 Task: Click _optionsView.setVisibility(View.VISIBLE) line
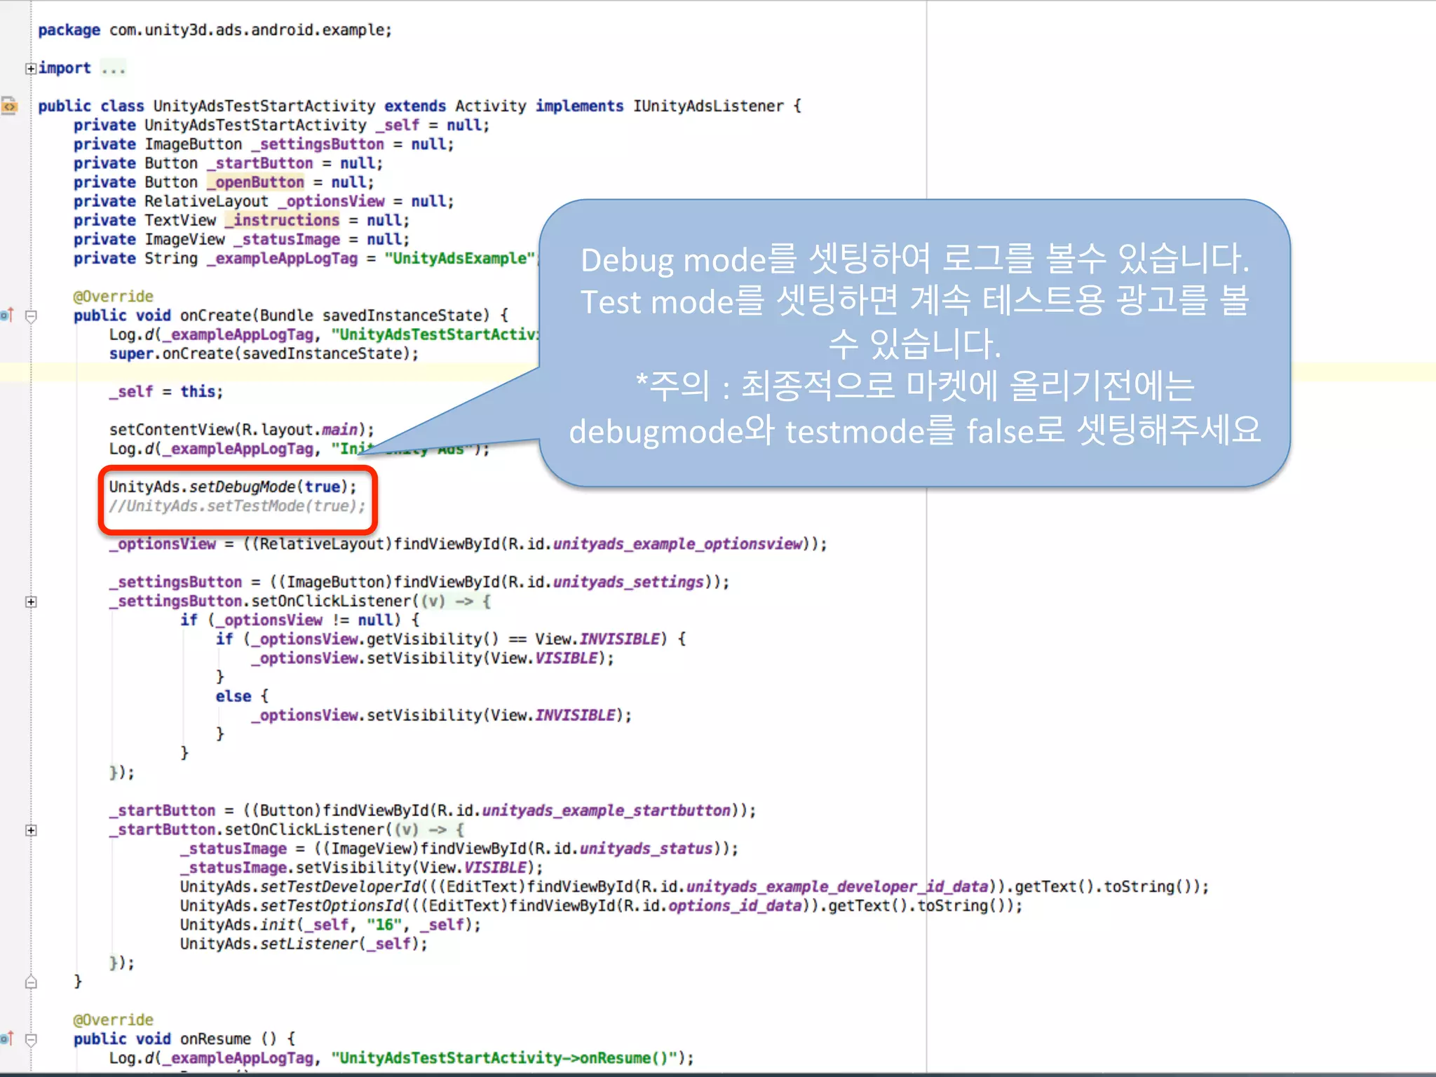(x=433, y=658)
